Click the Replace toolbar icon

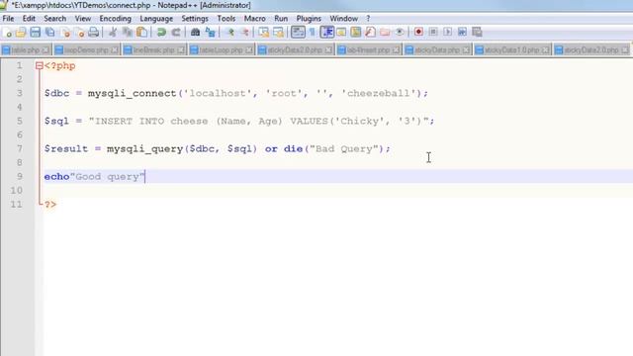(210, 33)
